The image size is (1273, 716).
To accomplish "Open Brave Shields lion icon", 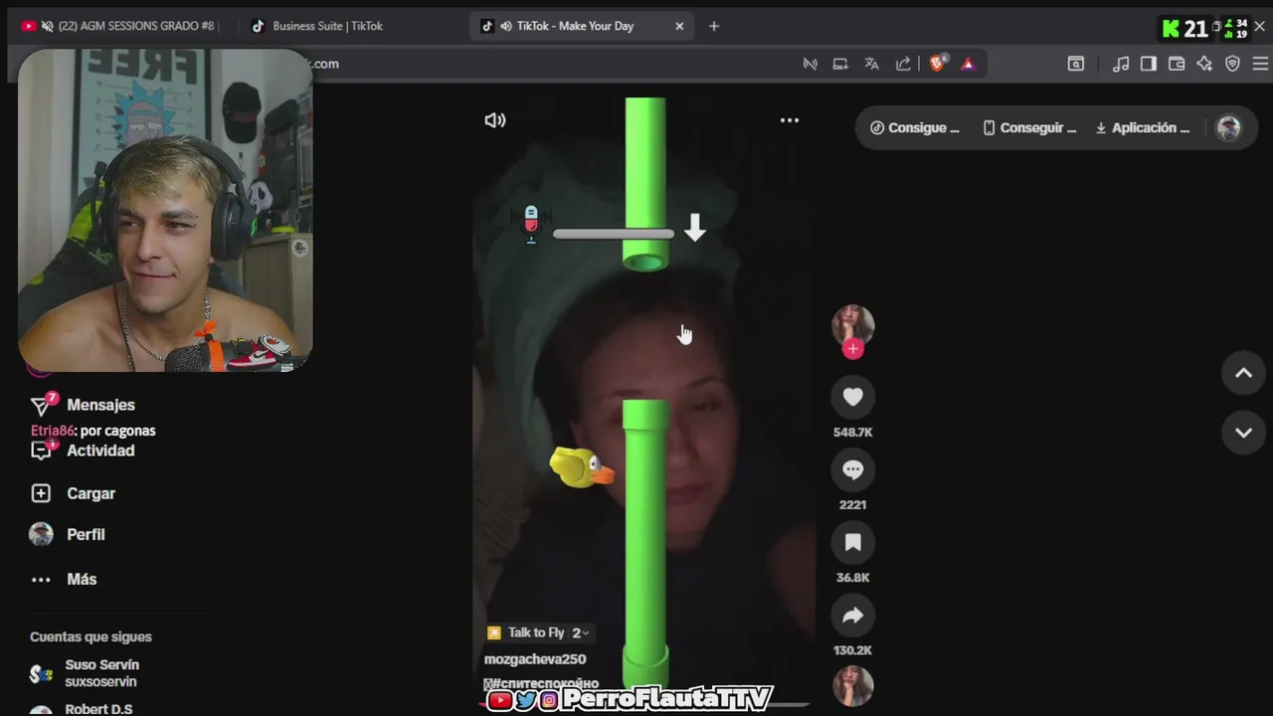I will tap(937, 64).
